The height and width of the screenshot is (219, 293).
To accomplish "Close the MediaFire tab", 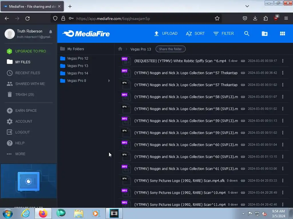I will [x=59, y=6].
